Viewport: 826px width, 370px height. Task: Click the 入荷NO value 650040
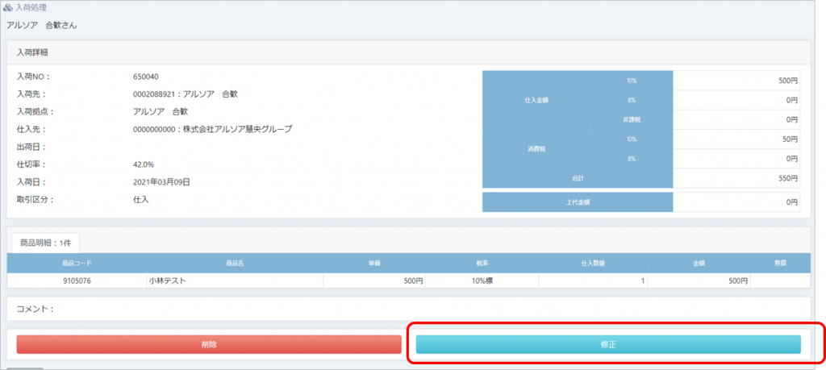(x=145, y=77)
